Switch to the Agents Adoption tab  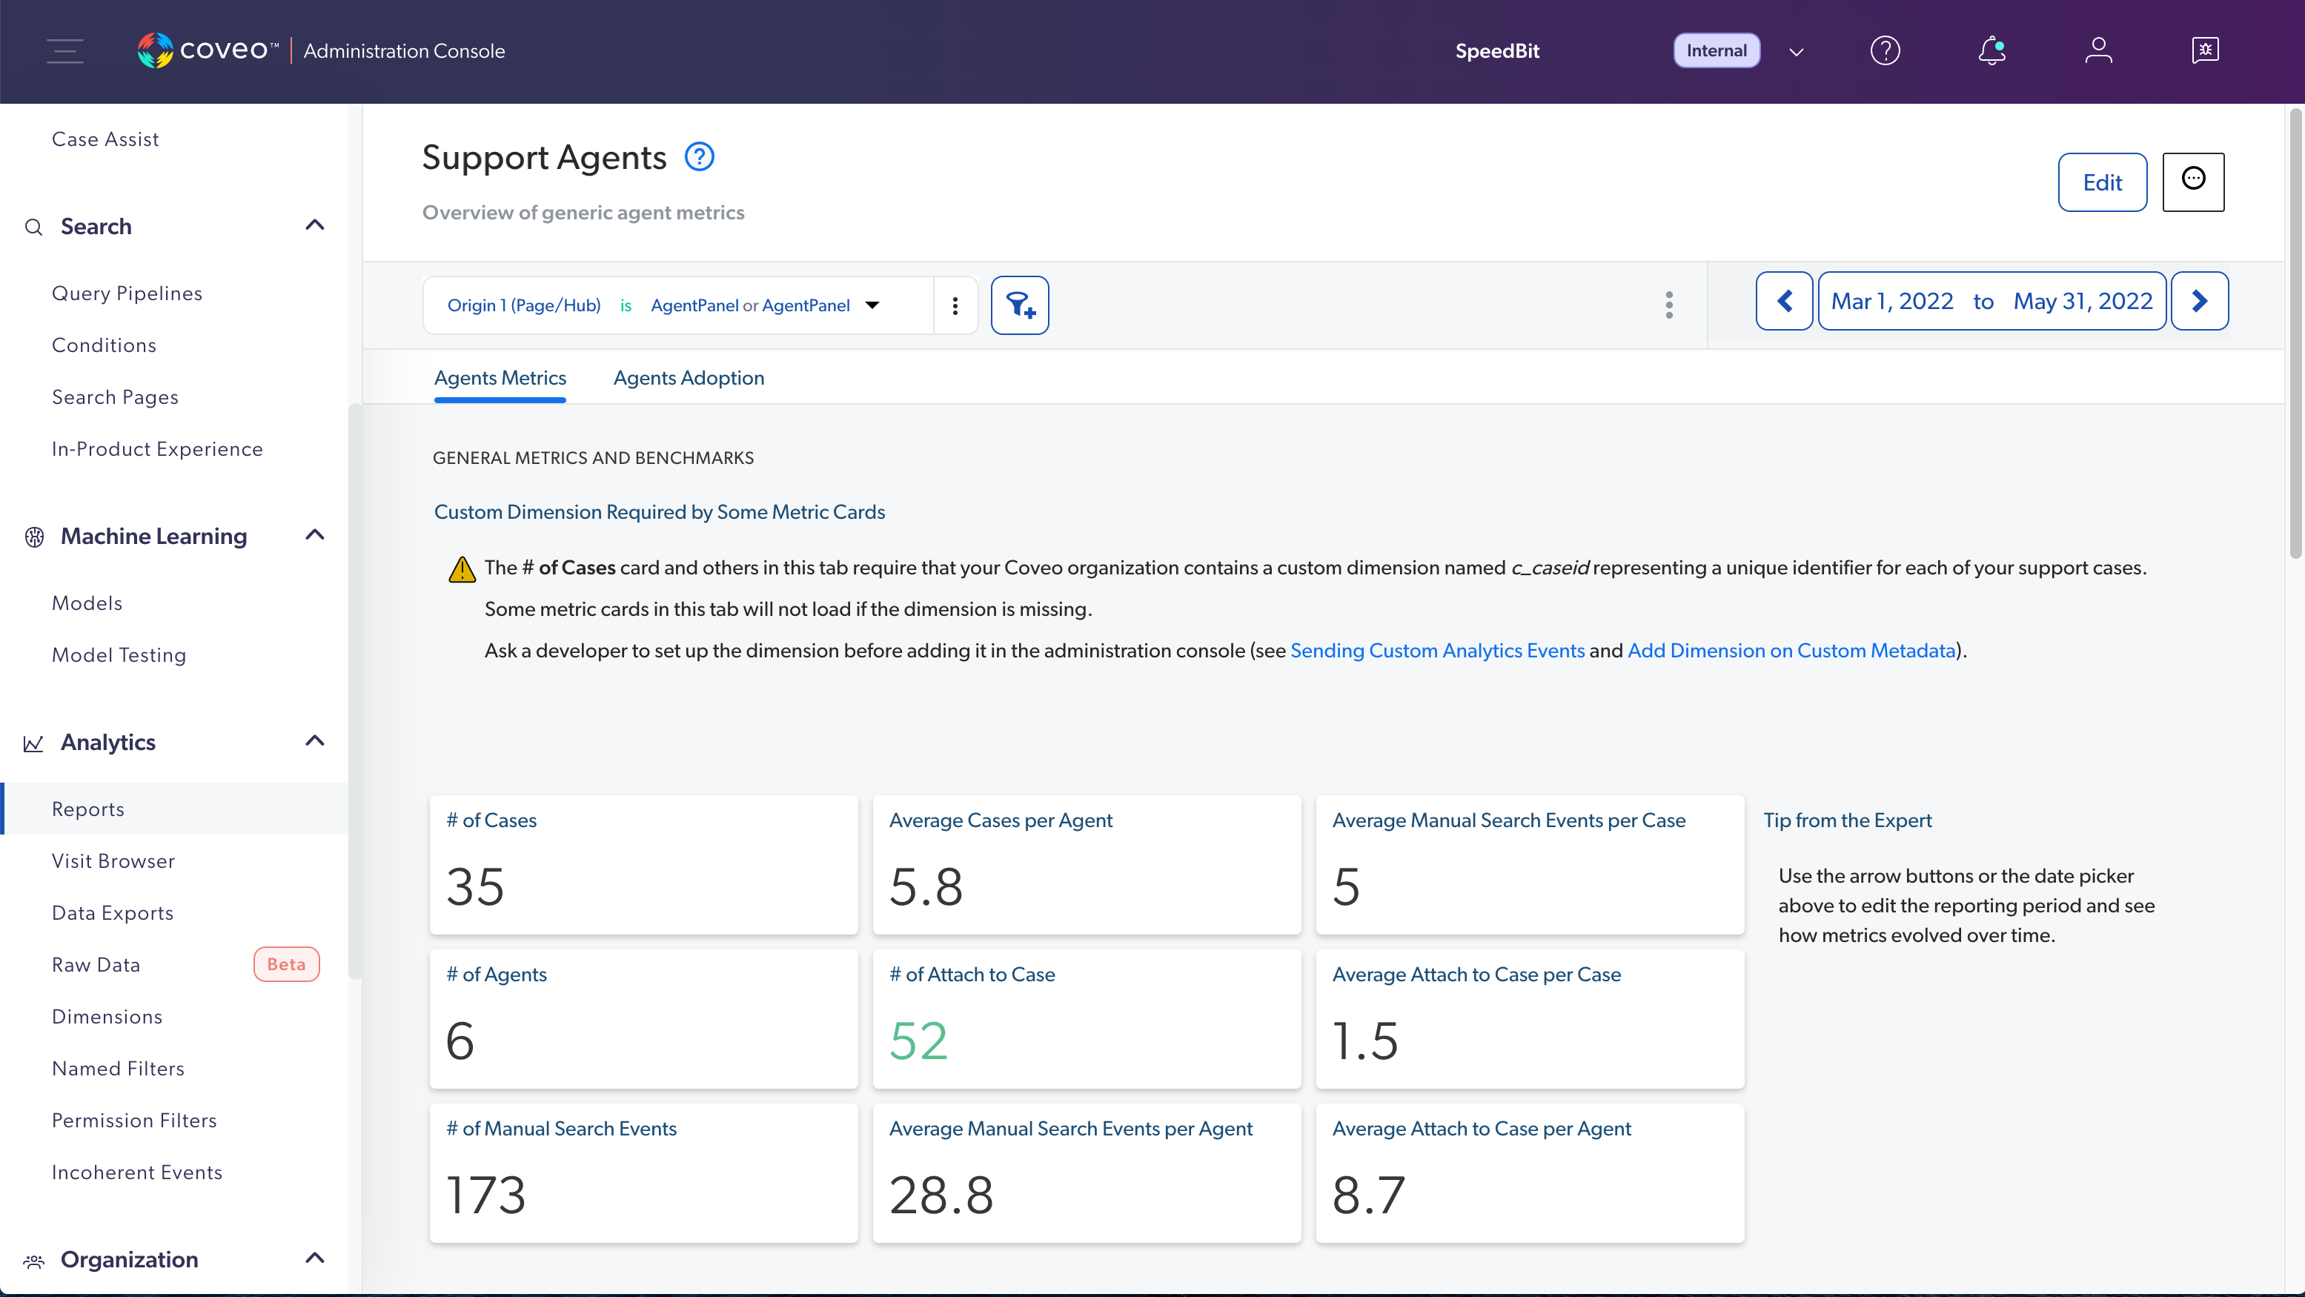[x=690, y=377]
